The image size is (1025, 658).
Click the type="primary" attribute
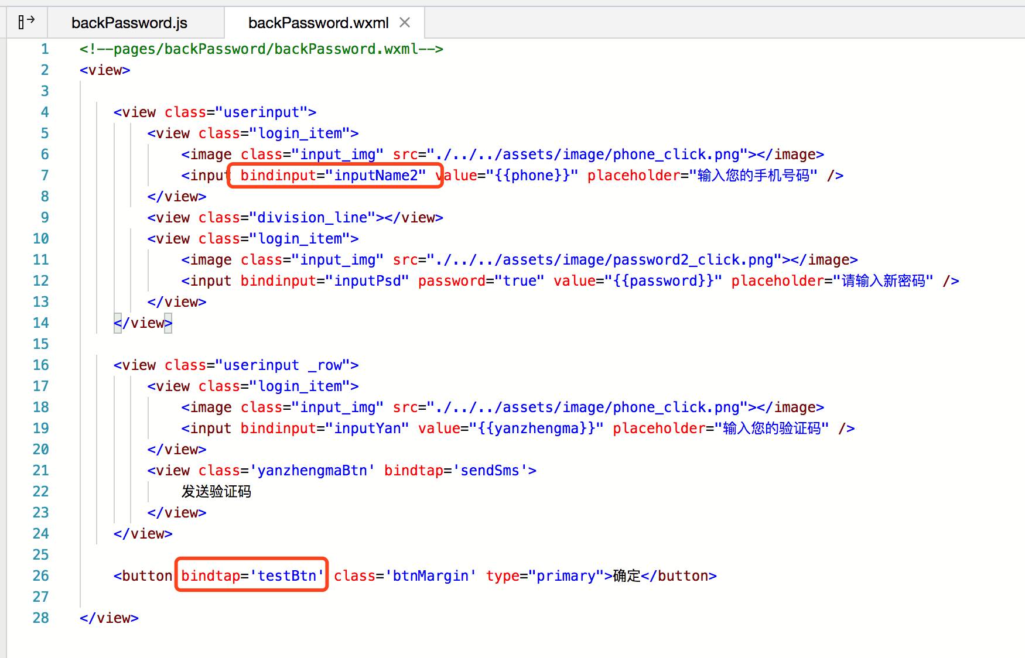(x=545, y=576)
